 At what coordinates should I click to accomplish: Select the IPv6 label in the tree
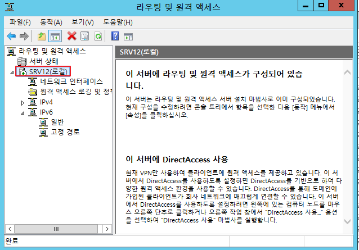(46, 112)
